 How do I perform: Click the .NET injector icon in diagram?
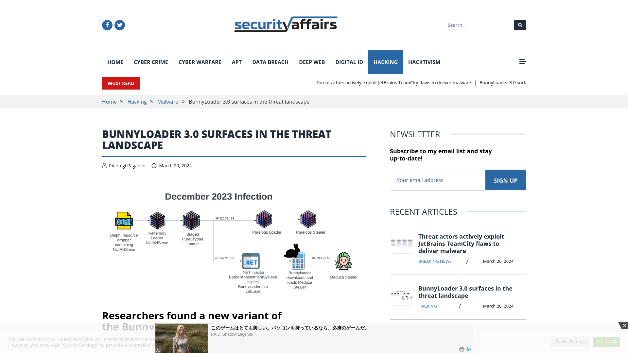(251, 261)
